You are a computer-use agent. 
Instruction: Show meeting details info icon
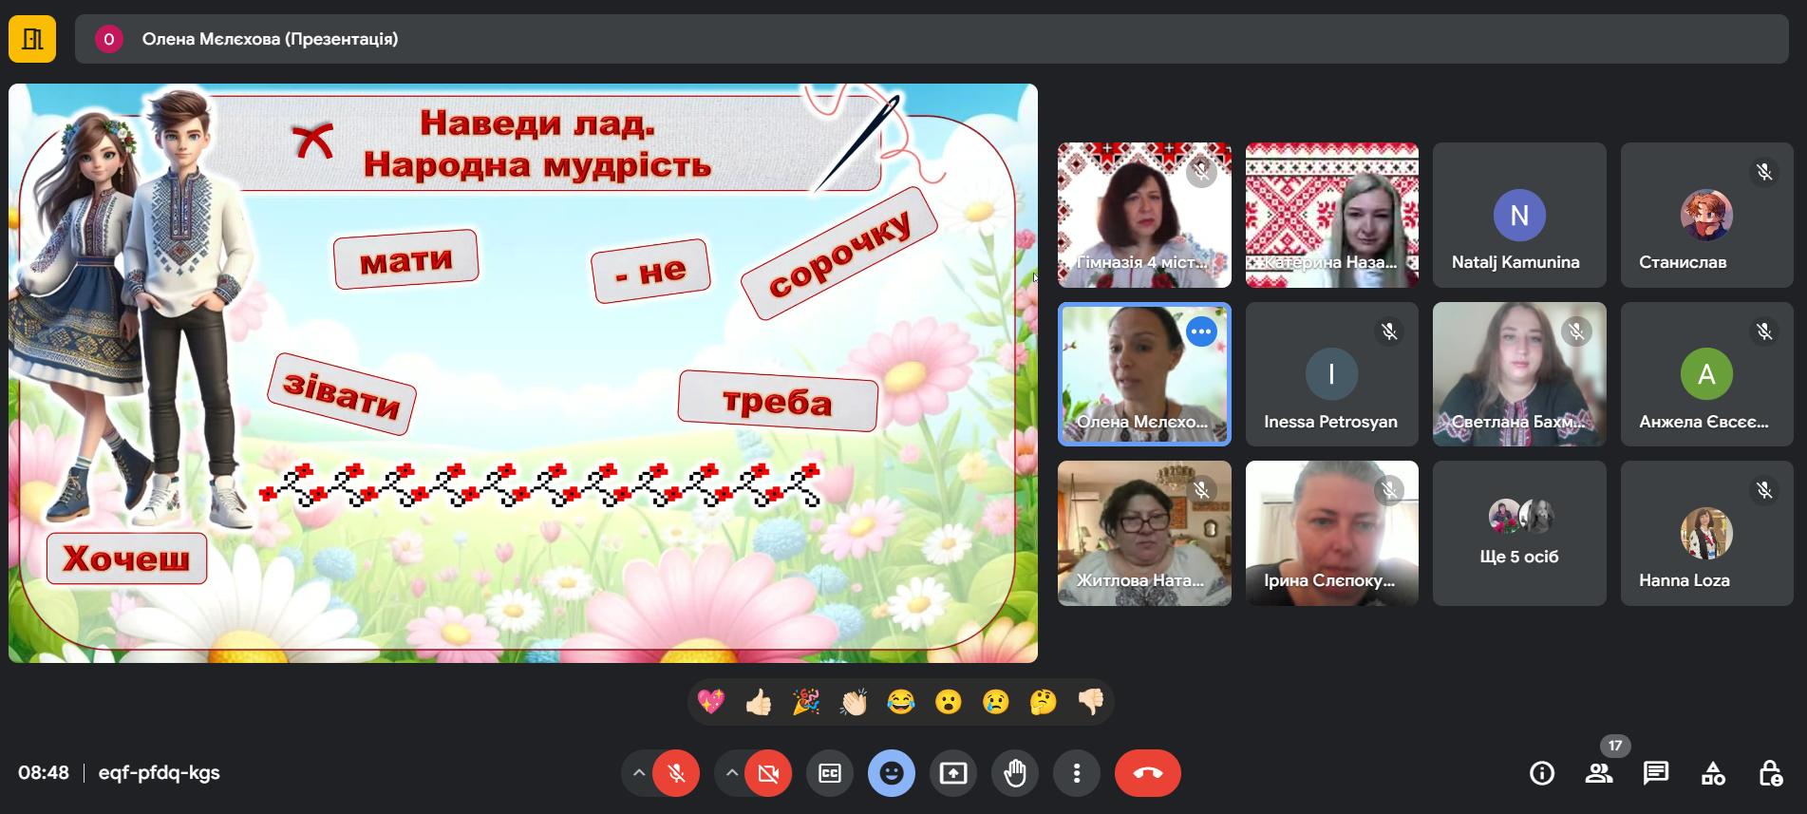[x=1542, y=773]
